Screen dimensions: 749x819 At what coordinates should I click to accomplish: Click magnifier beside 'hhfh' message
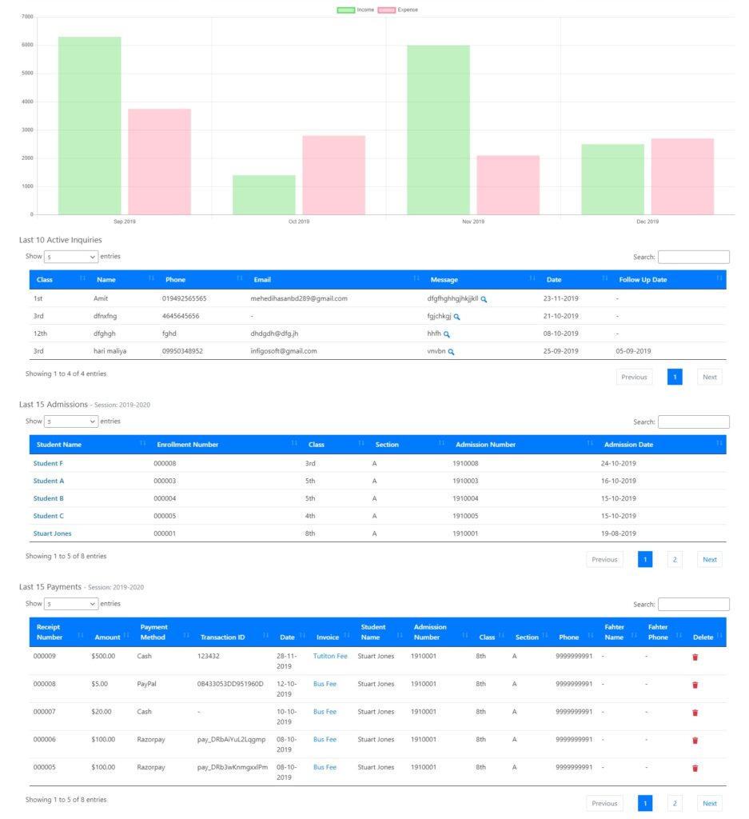[447, 334]
